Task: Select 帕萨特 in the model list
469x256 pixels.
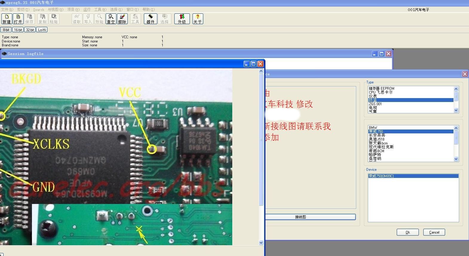Action: point(411,155)
